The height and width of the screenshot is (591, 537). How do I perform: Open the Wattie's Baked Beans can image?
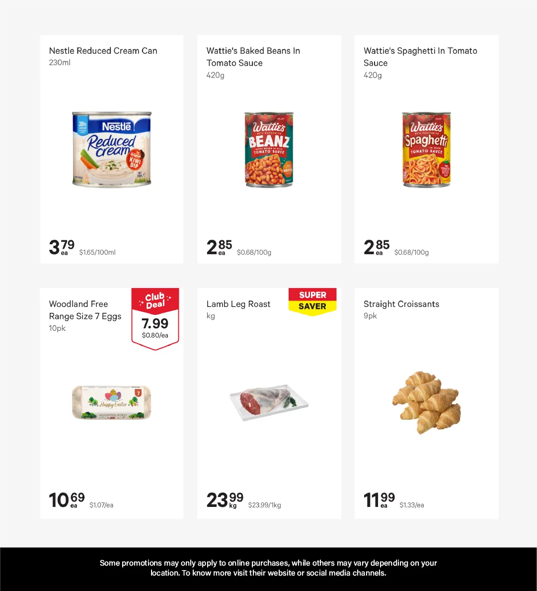point(269,150)
